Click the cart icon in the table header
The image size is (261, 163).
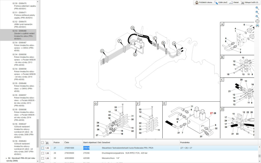47,143
